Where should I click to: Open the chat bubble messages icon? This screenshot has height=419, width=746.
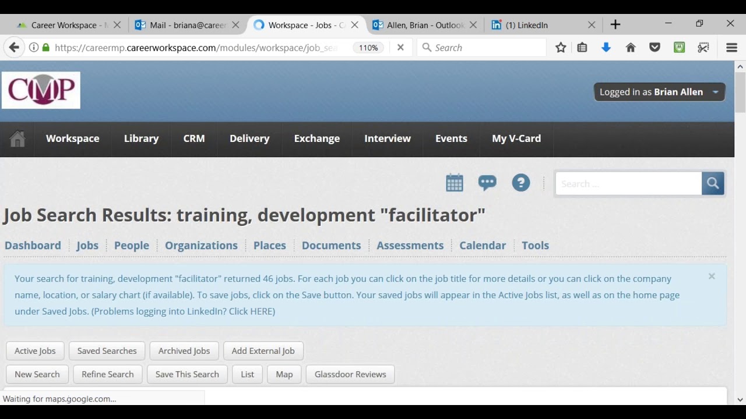point(487,183)
